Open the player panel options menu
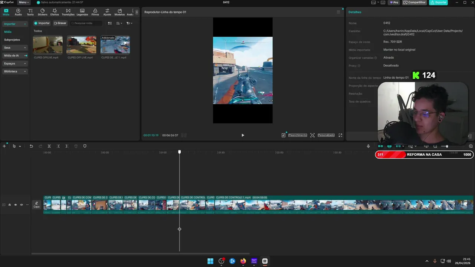This screenshot has height=267, width=475. pos(338,12)
